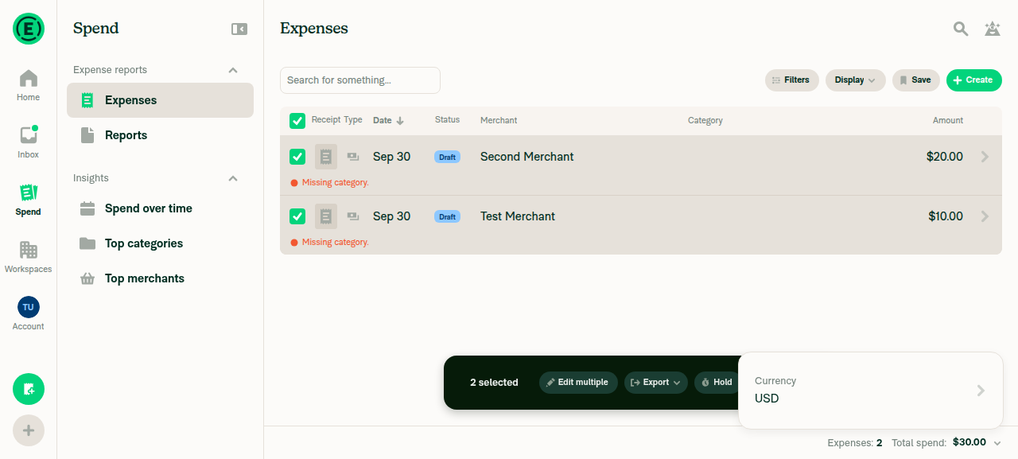
Task: Click the $30.00 total spend value
Action: (x=969, y=442)
